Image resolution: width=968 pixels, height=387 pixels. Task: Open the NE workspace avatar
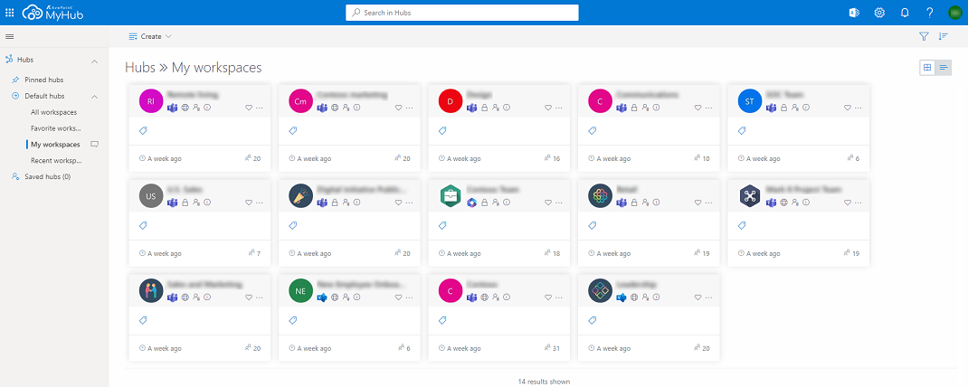click(x=300, y=291)
